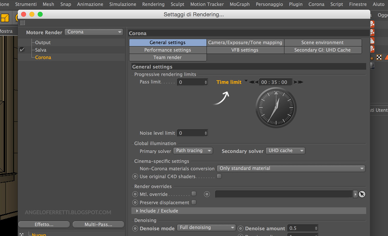
Task: Click the material override link field
Action: pos(284,194)
